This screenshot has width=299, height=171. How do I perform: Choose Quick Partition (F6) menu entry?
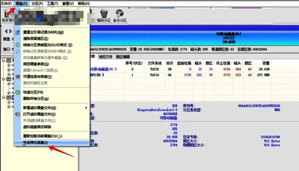(33, 92)
